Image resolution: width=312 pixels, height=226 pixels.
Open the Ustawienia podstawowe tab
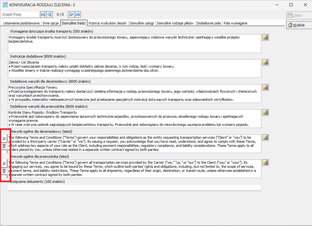click(21, 23)
